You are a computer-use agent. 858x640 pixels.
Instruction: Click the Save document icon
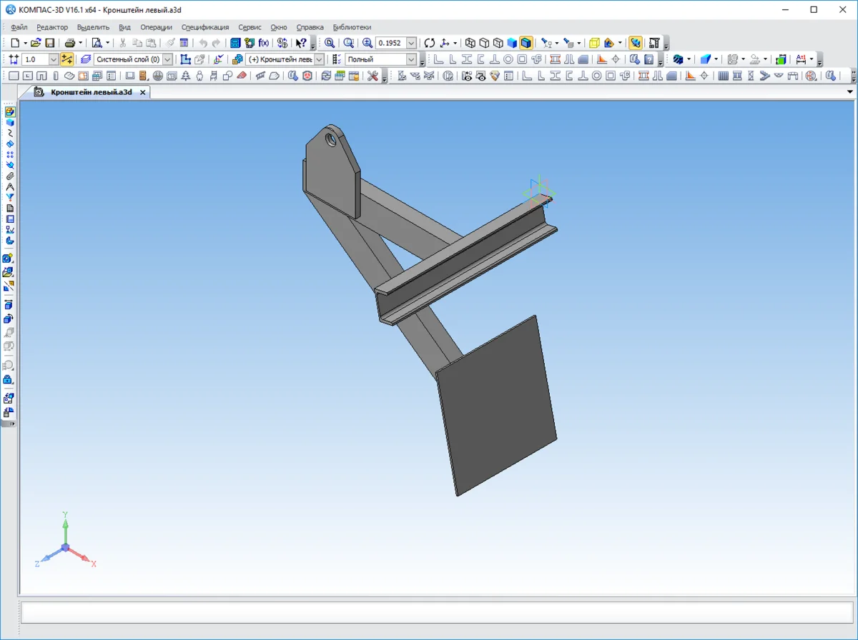(x=50, y=43)
